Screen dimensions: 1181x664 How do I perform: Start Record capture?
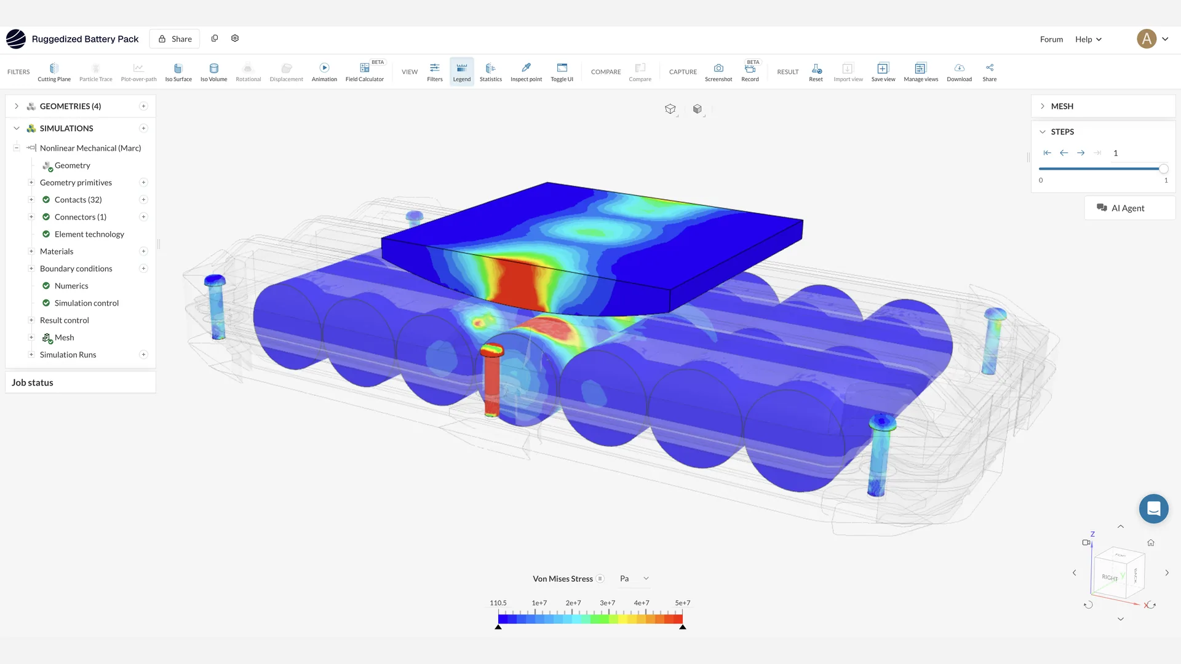750,72
